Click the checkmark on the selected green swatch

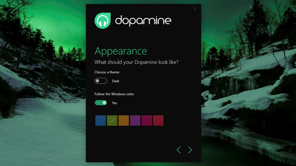112,121
